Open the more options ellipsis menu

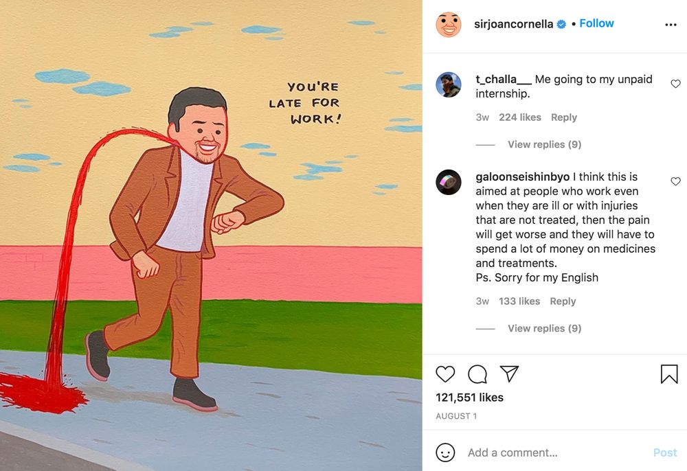click(671, 25)
